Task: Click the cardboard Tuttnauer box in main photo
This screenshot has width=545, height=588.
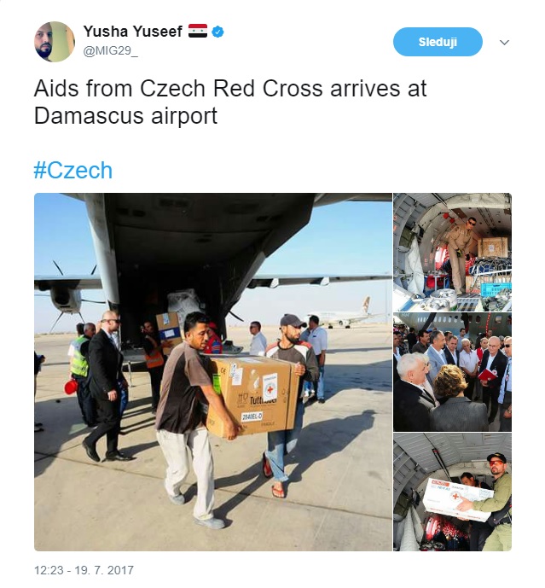Action: coord(252,396)
